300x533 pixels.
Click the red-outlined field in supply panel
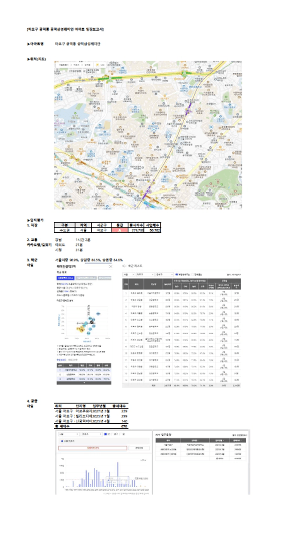pos(93,448)
